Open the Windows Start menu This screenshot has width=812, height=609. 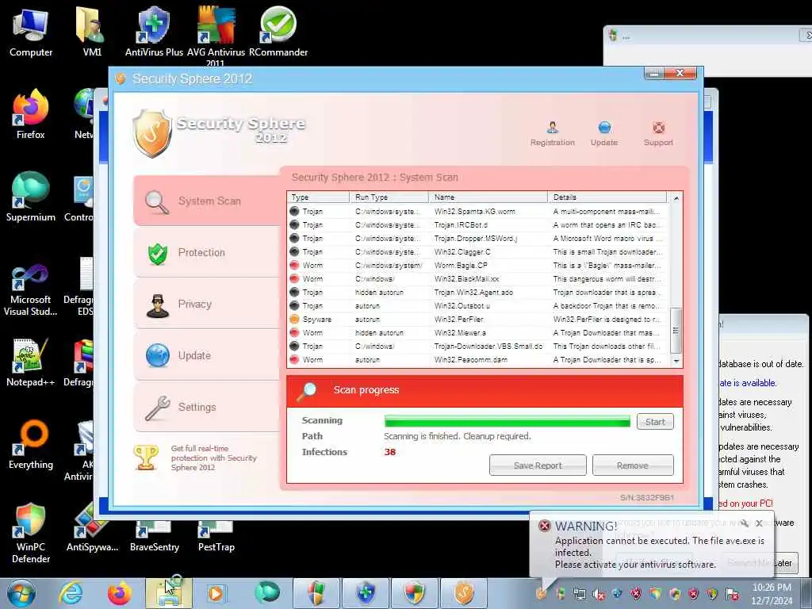pyautogui.click(x=21, y=593)
